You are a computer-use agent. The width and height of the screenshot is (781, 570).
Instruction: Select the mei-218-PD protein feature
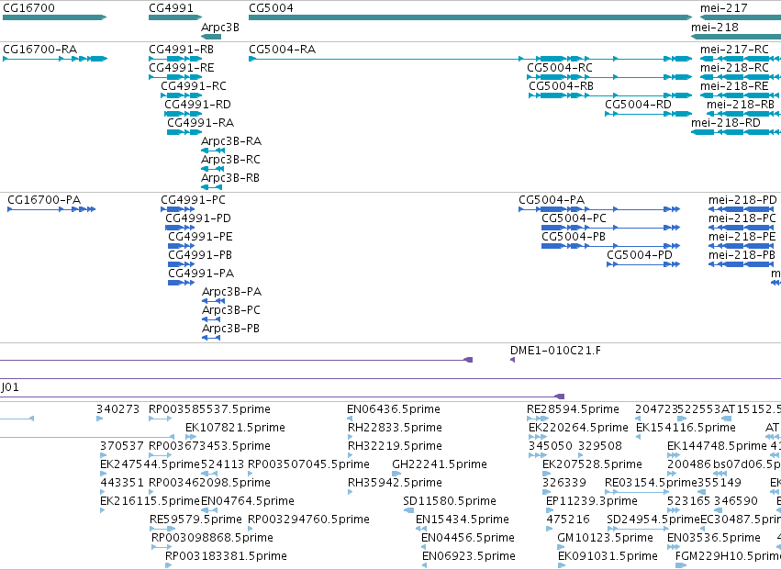742,209
